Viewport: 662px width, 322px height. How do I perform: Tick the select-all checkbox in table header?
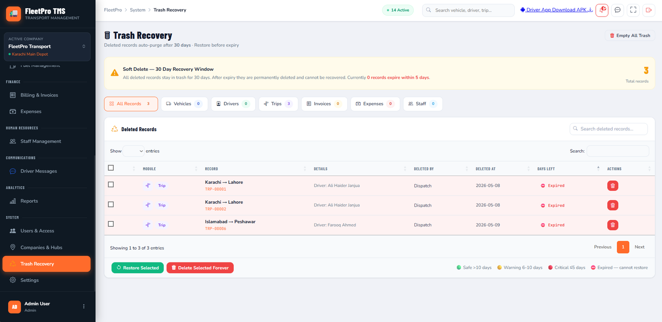(x=111, y=168)
